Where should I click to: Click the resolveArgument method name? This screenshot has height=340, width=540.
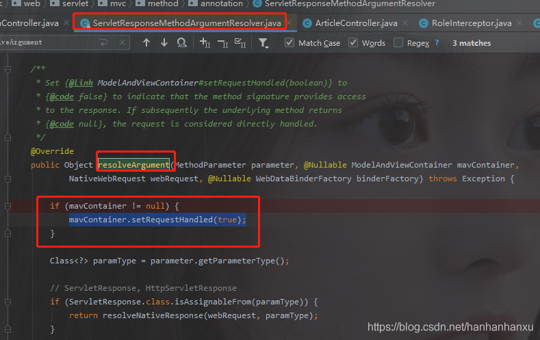click(x=133, y=165)
